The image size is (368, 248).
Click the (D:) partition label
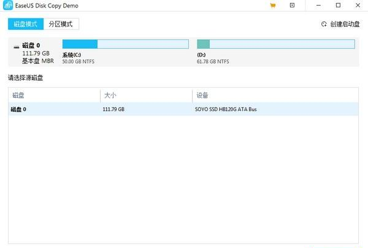201,55
